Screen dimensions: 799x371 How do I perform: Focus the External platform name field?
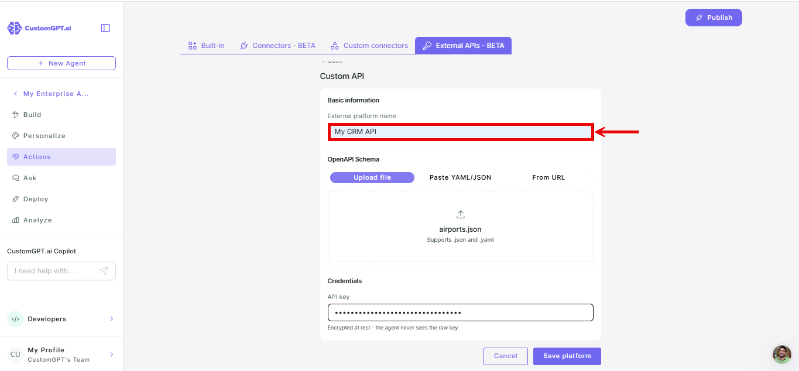click(461, 132)
